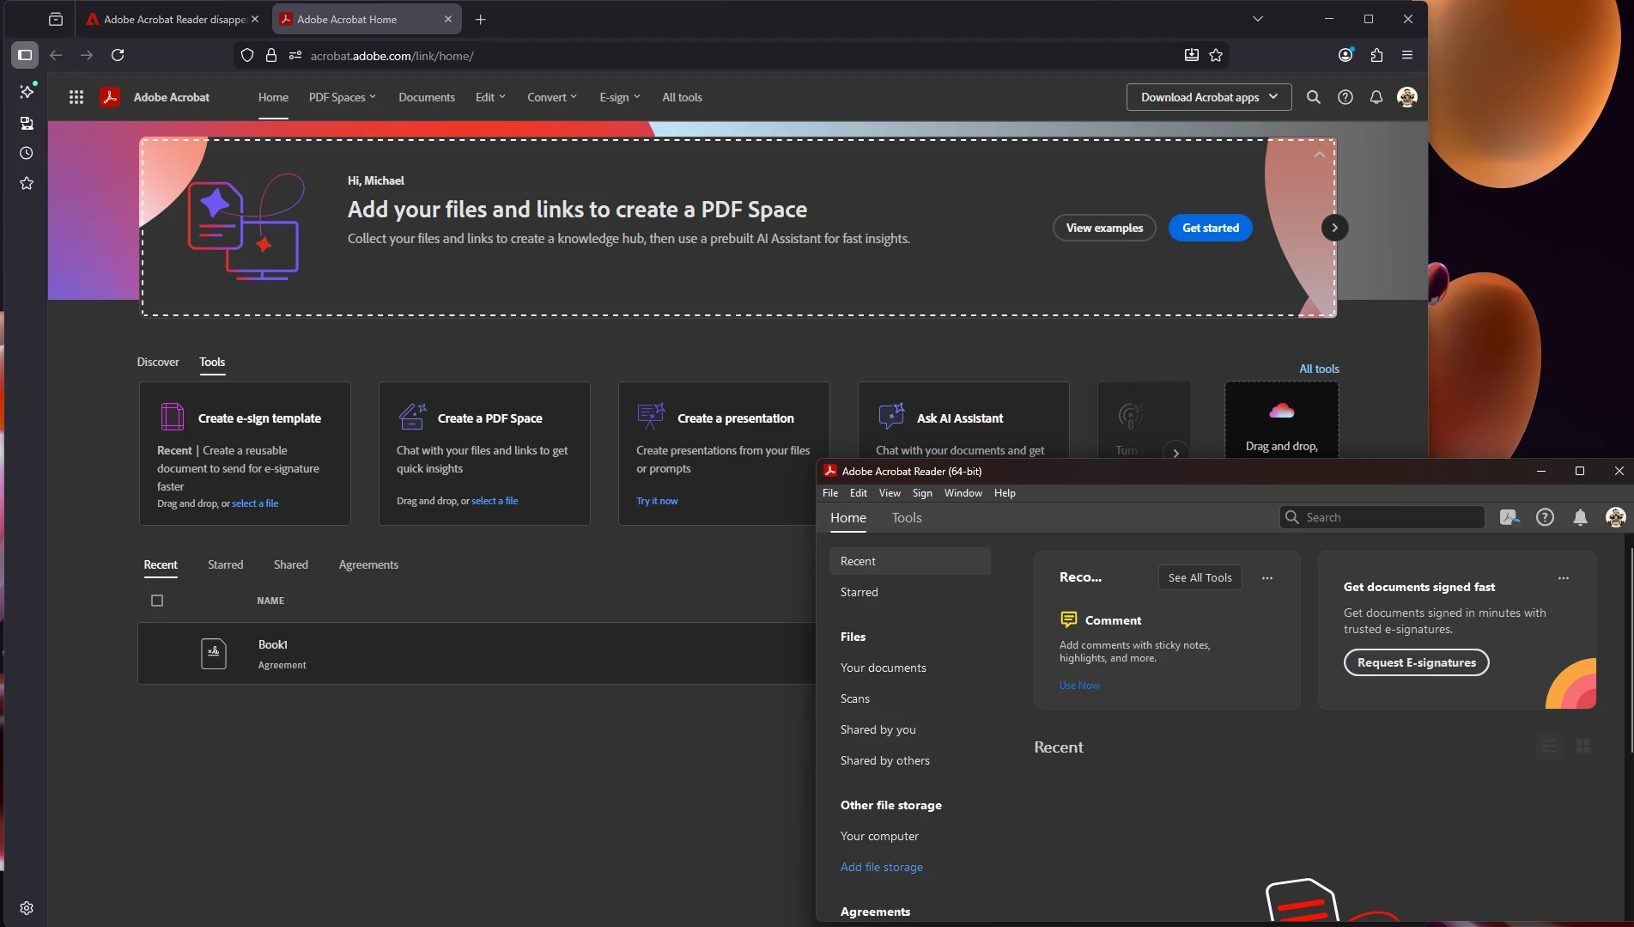
Task: Click the Create e-sign template card icon
Action: (x=172, y=417)
